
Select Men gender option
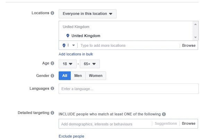coord(78,76)
